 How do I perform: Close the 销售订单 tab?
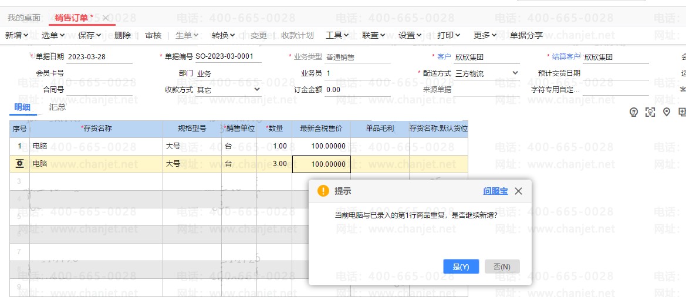[106, 18]
